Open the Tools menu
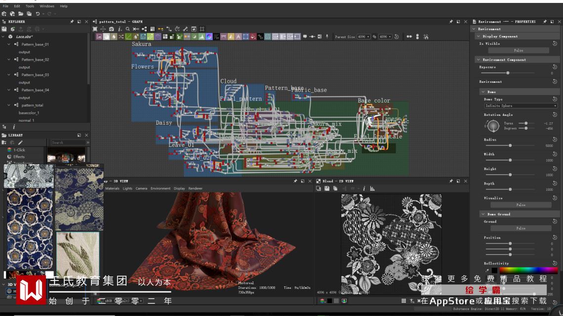563x316 pixels. click(x=30, y=6)
